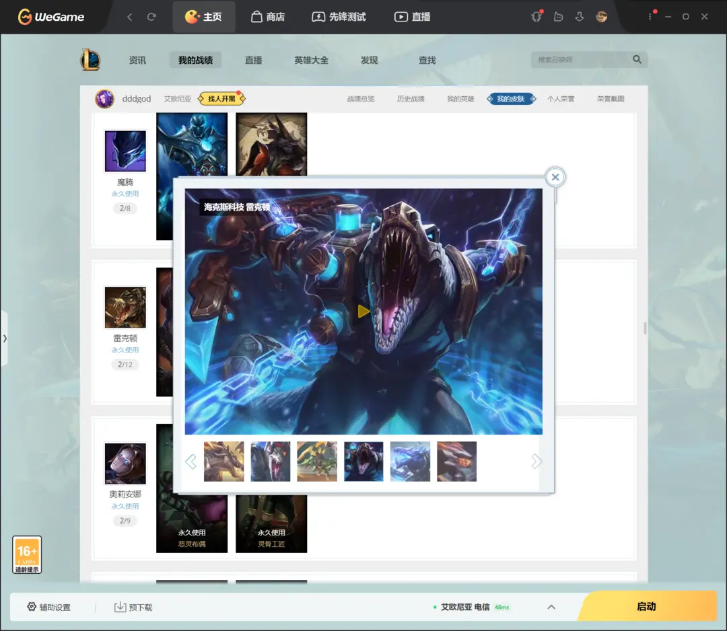
Task: Click the search magnifier icon
Action: click(637, 59)
